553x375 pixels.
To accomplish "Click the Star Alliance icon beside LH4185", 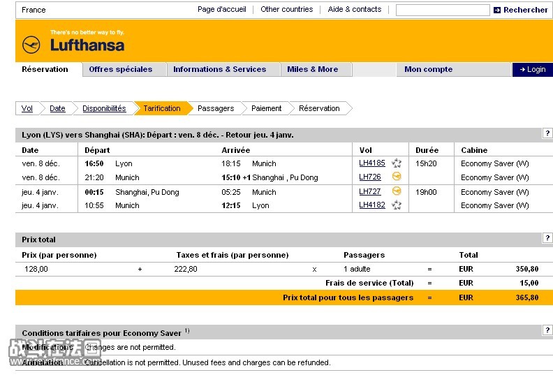I will [x=397, y=163].
